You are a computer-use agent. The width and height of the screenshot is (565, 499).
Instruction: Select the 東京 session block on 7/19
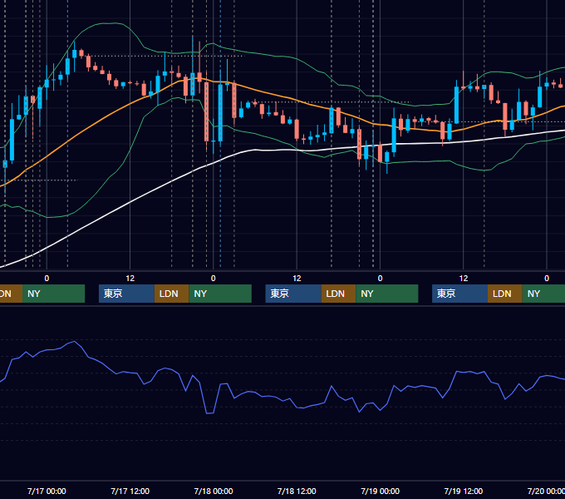coord(459,294)
